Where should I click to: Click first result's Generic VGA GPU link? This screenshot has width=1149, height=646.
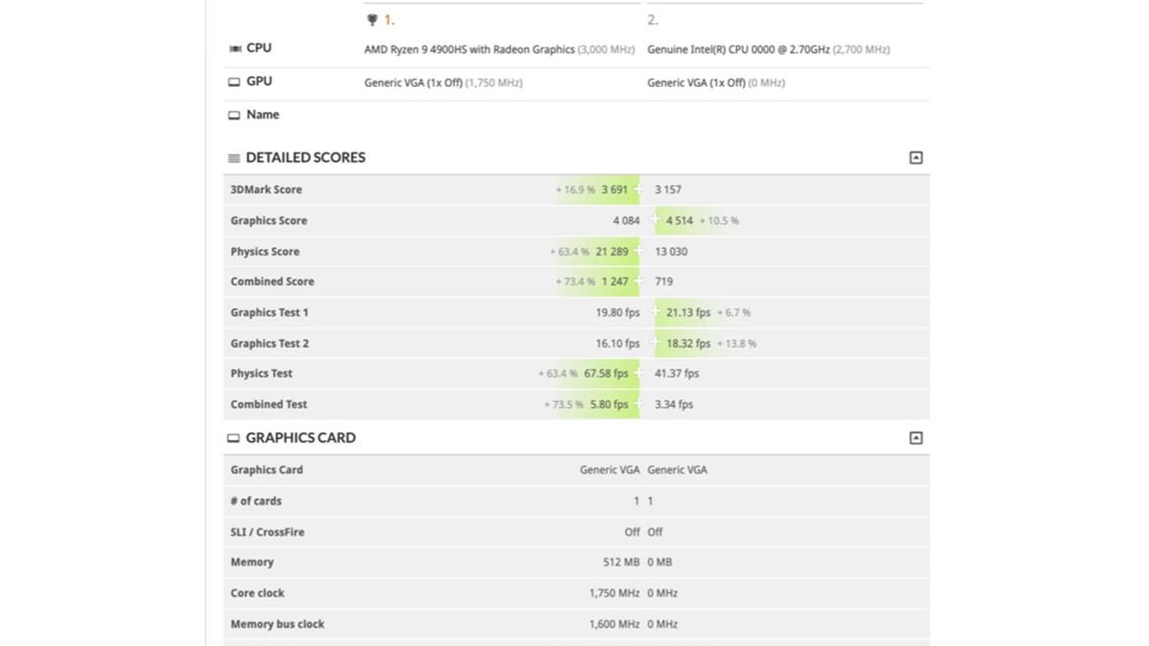click(x=413, y=83)
